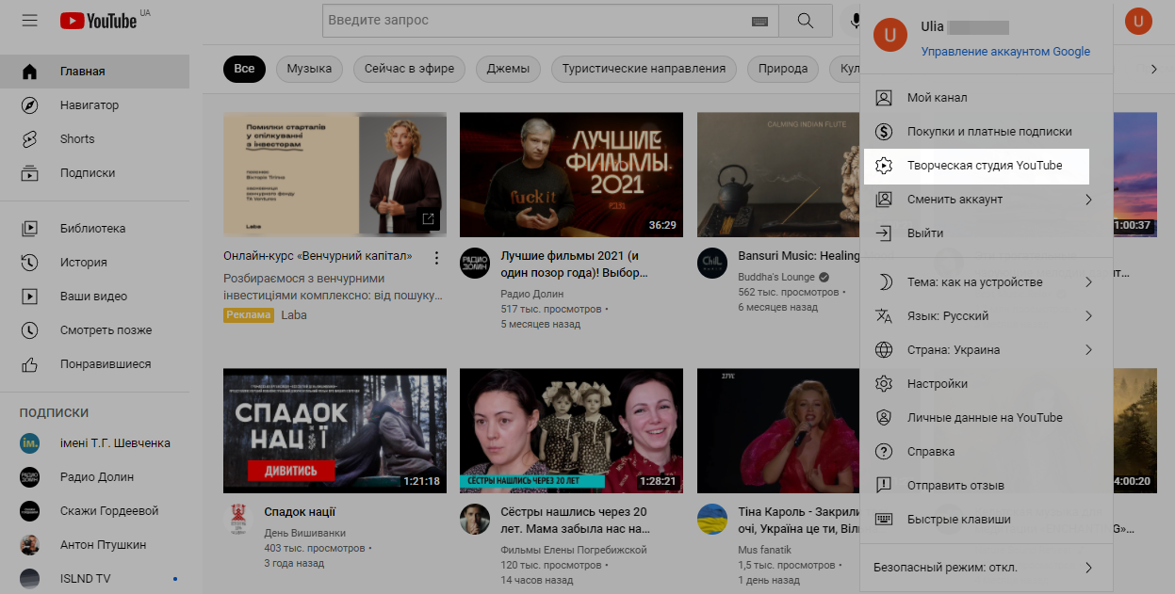The image size is (1175, 594).
Task: Expand Тема: как на устройстве submenu
Action: (987, 282)
